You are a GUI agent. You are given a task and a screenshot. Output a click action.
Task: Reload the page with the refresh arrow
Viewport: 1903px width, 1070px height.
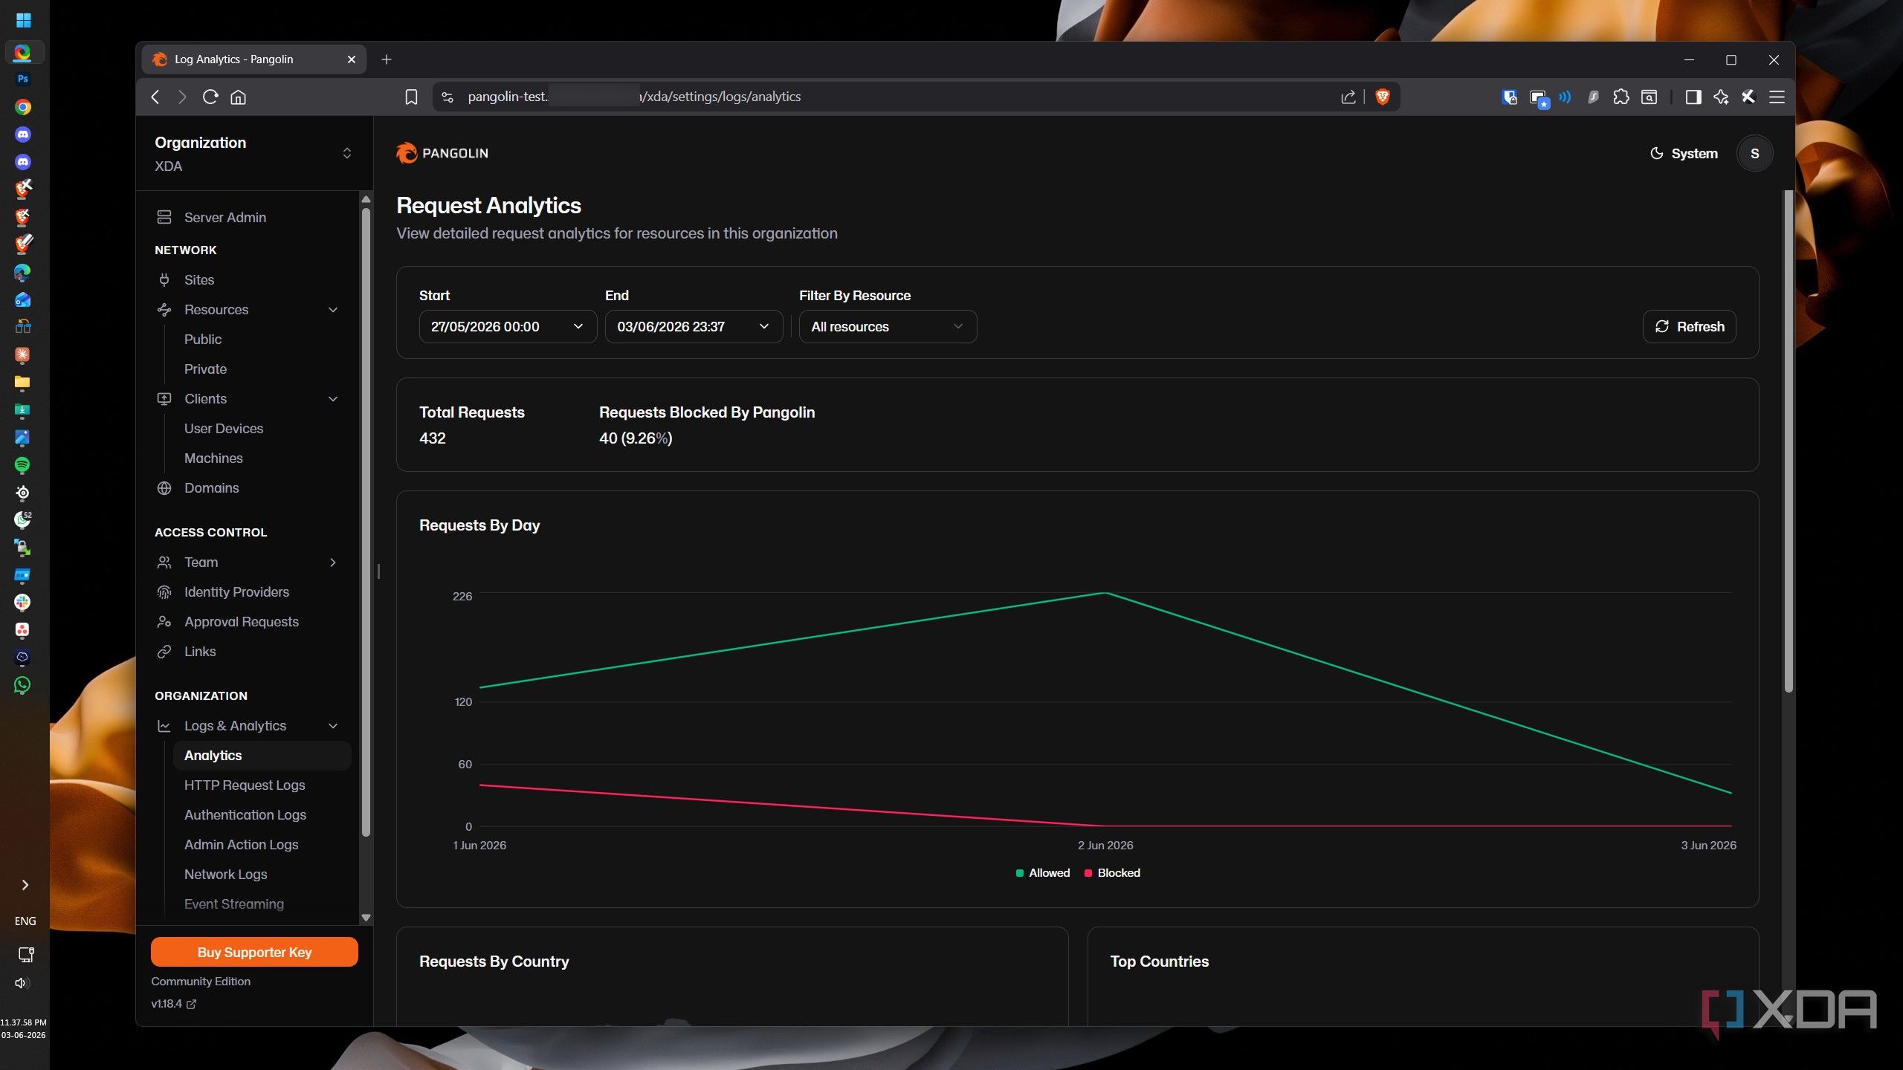point(210,97)
